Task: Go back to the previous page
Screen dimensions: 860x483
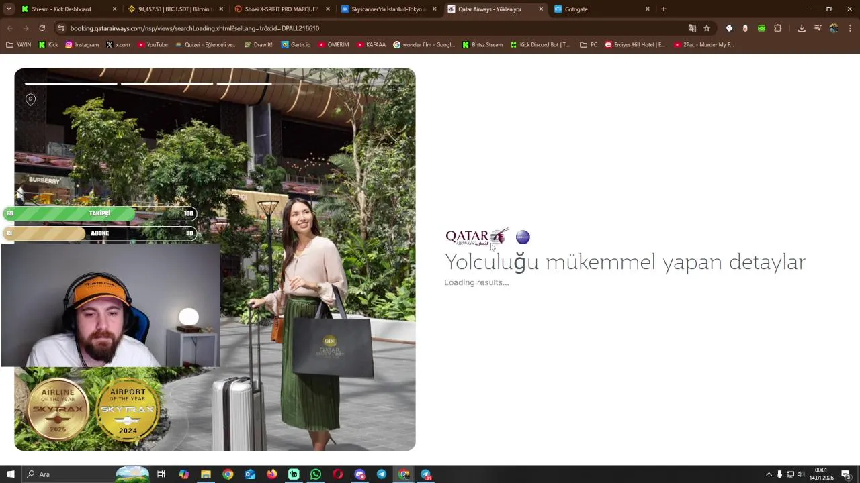Action: click(10, 28)
